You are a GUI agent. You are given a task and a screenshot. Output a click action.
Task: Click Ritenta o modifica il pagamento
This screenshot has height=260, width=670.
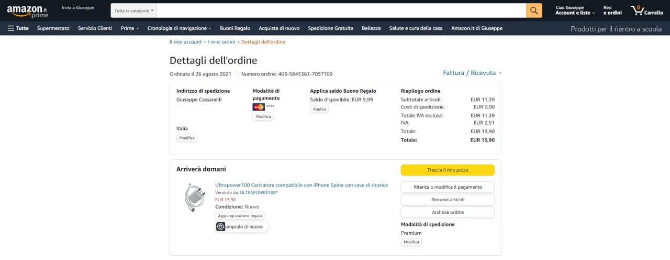[448, 187]
